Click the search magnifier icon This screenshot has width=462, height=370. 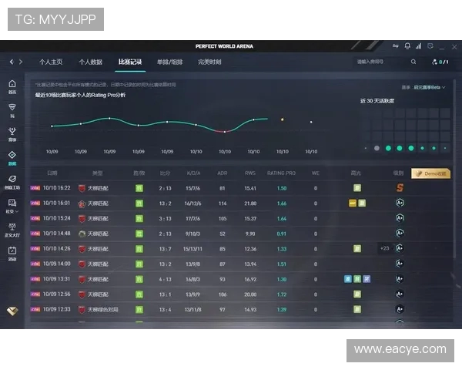(413, 62)
